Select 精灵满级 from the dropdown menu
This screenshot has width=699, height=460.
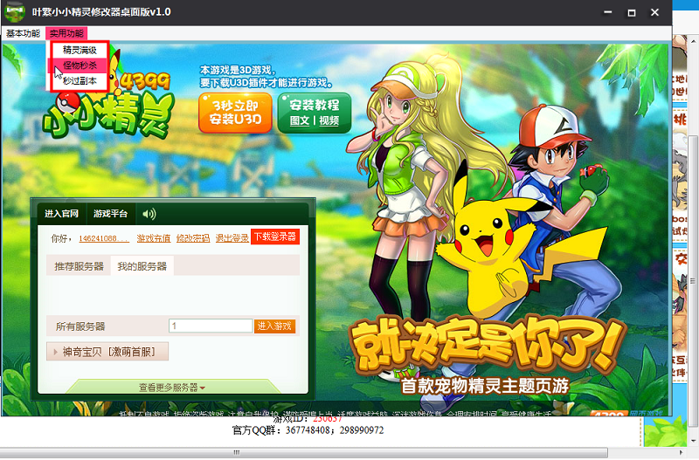point(80,51)
